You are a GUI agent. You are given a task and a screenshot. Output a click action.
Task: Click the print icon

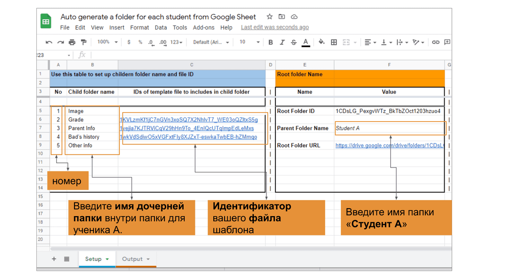72,42
